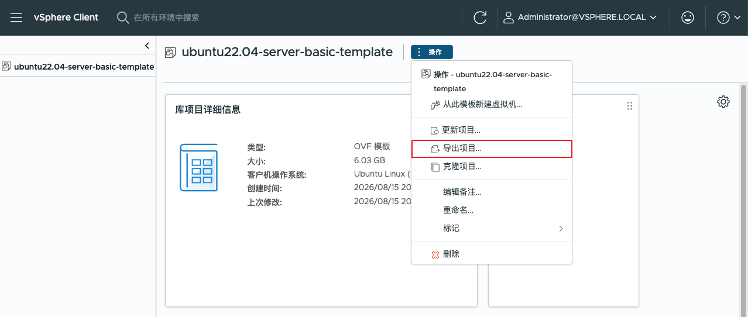Viewport: 748px width, 317px height.
Task: Choose 更新项目... from the menu
Action: pos(492,130)
